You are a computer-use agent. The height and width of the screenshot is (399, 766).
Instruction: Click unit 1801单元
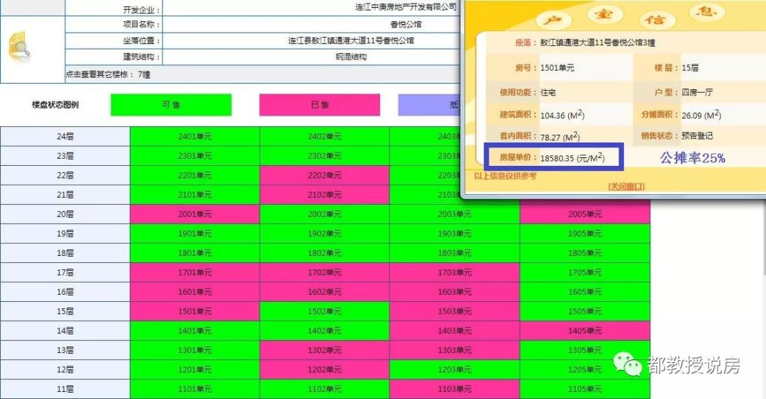(x=195, y=253)
